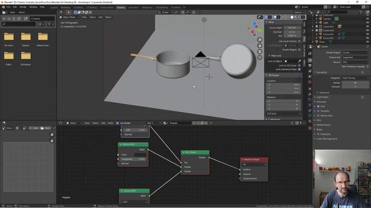Screen dimensions: 371x208
Task: Enable Use Local Camera checkbox
Action: pos(299,41)
